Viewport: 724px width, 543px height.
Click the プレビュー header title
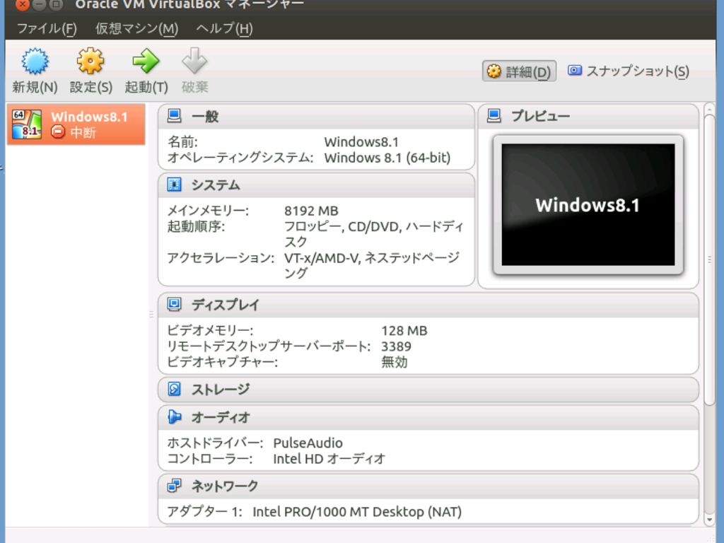tap(540, 117)
